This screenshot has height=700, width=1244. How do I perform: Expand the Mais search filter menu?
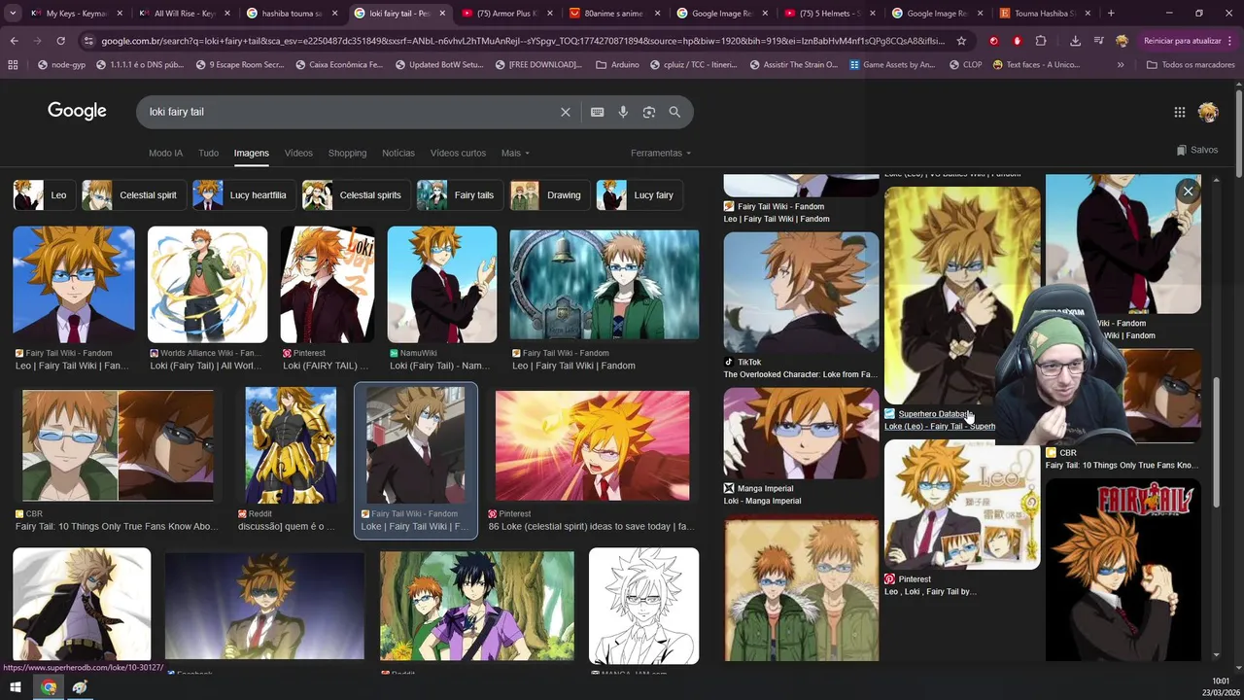[515, 153]
